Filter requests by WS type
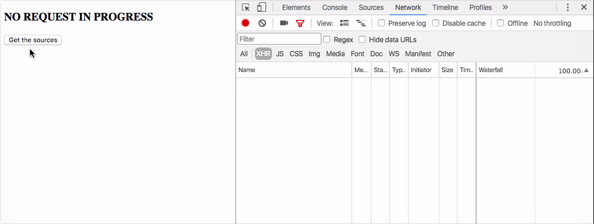 [x=393, y=54]
